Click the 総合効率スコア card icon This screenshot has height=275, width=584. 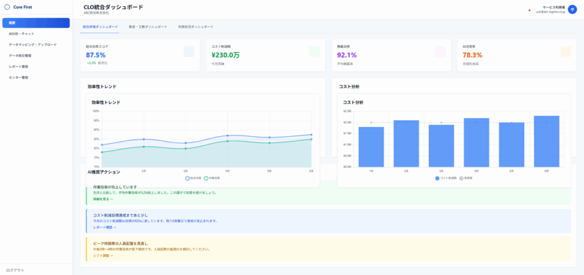pyautogui.click(x=189, y=52)
